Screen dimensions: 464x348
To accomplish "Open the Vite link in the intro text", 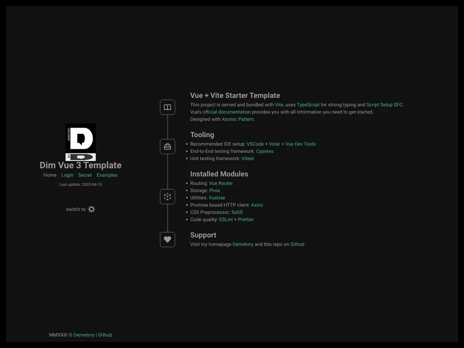I will [x=278, y=105].
